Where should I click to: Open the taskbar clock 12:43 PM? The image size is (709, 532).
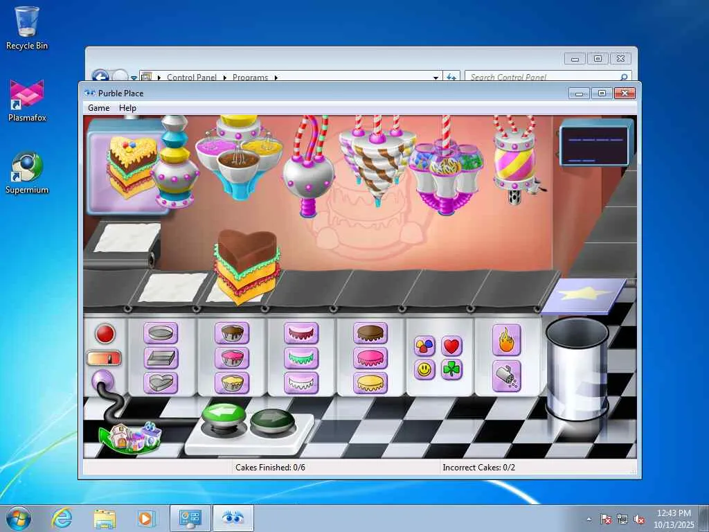point(674,518)
